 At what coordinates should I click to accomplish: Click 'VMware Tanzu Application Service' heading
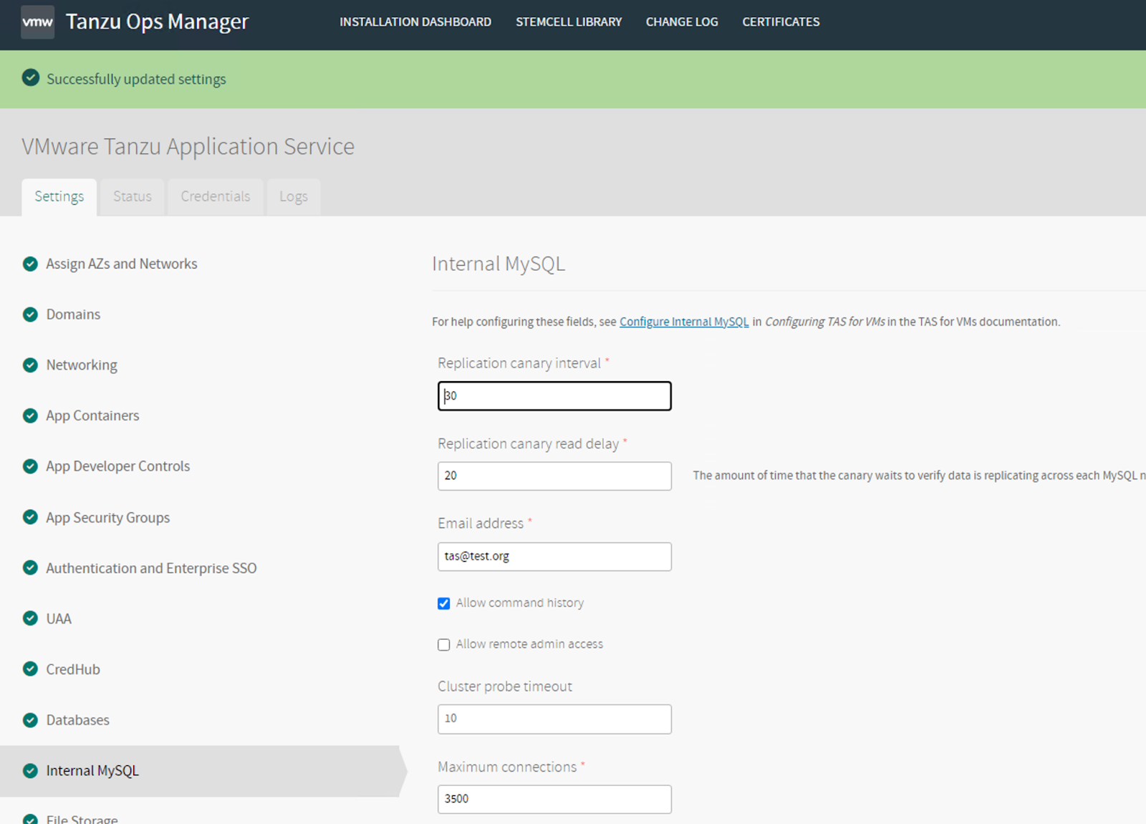pos(188,146)
